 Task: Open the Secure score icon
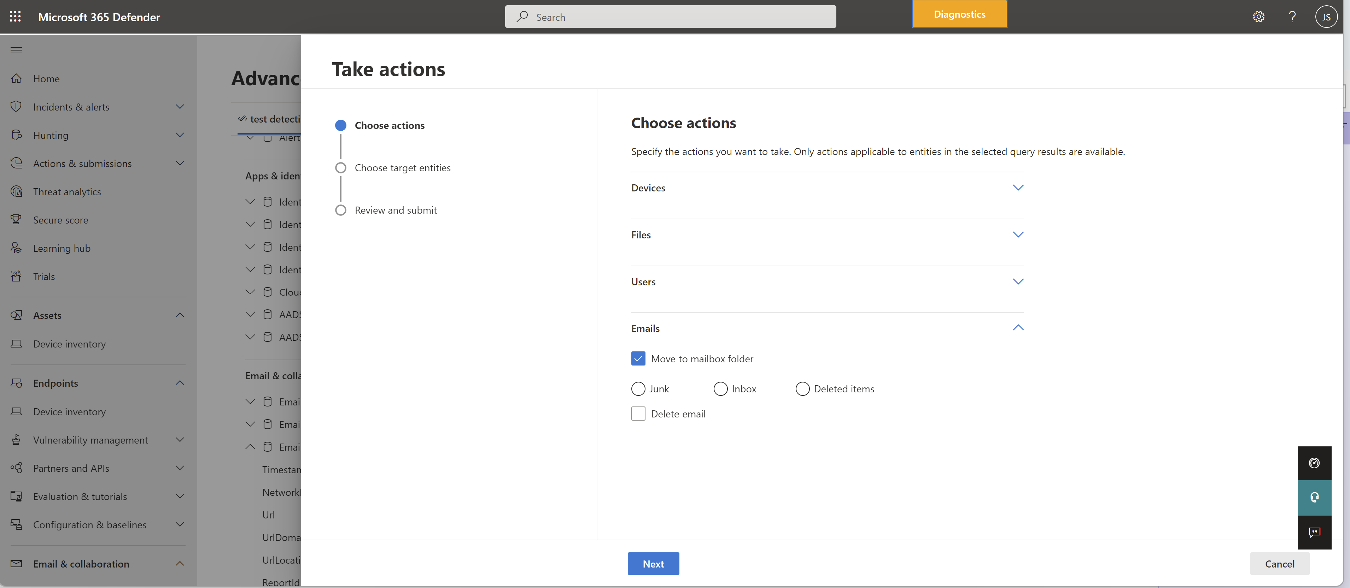16,219
